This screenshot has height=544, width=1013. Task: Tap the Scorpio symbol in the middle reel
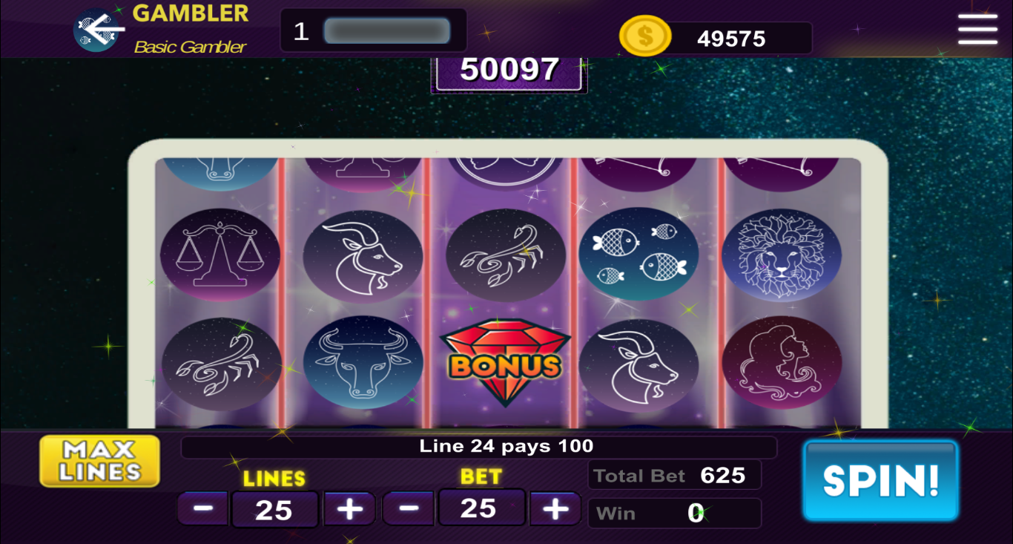click(x=505, y=254)
